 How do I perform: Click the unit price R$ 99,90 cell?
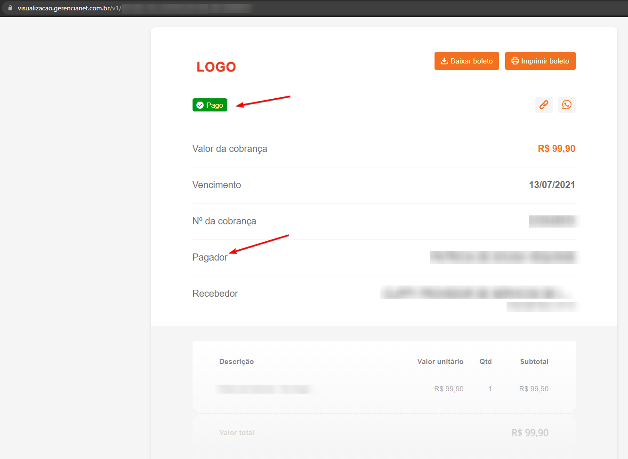pyautogui.click(x=449, y=389)
